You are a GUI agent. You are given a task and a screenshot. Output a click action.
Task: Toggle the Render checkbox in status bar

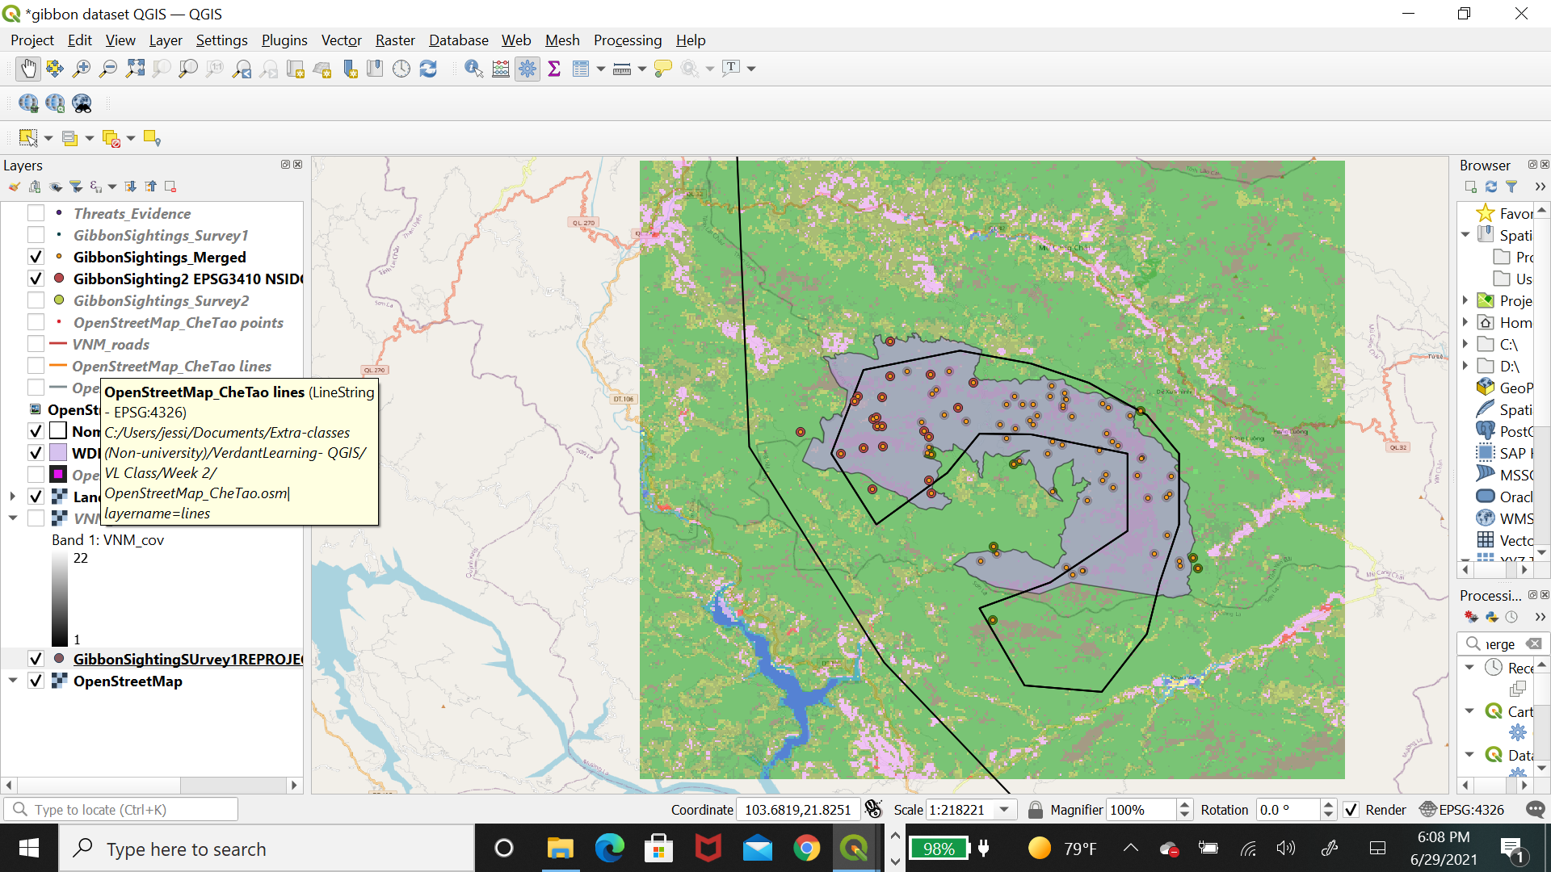(x=1351, y=810)
